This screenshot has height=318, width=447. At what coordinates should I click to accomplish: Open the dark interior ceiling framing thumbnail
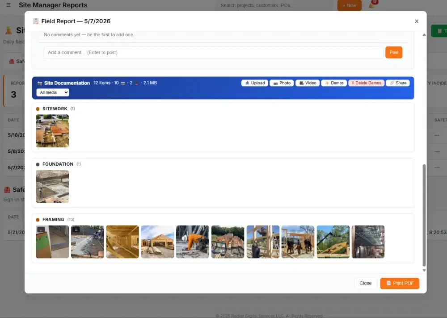tap(368, 242)
